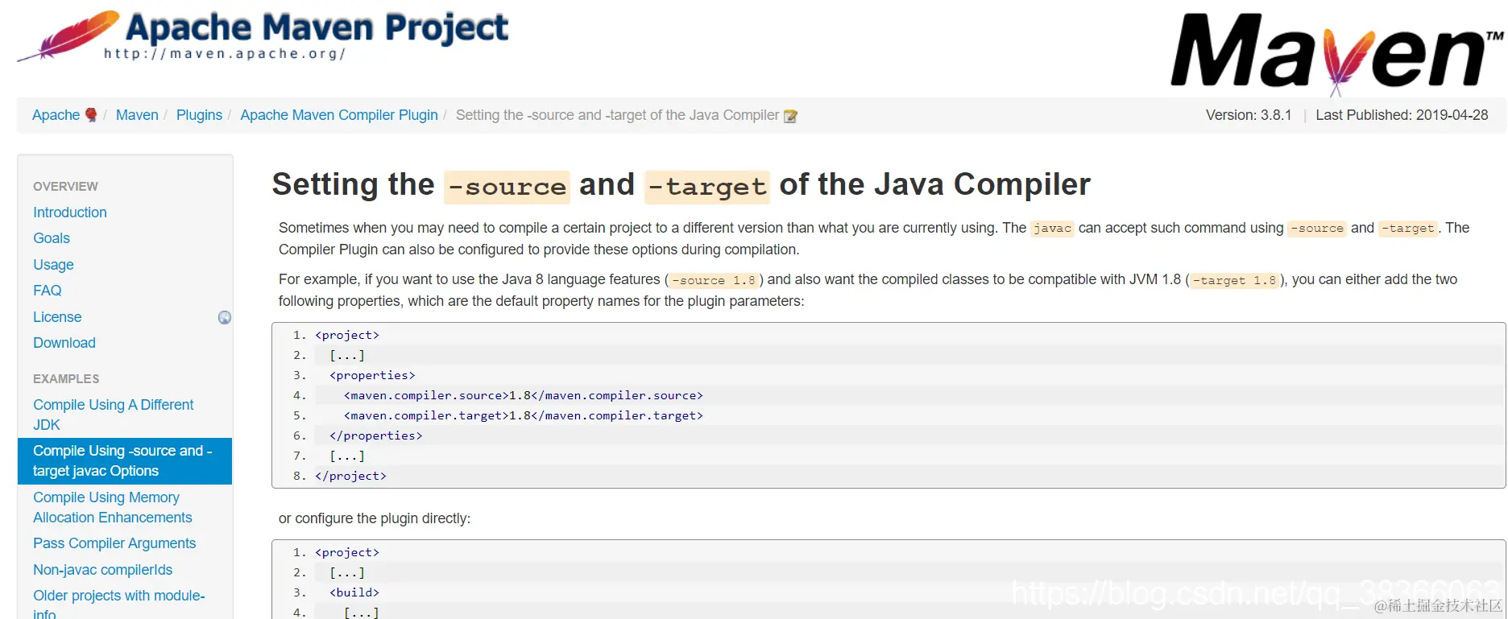This screenshot has width=1508, height=619.
Task: Click the edit page icon after breadcrumb title
Action: tap(791, 116)
